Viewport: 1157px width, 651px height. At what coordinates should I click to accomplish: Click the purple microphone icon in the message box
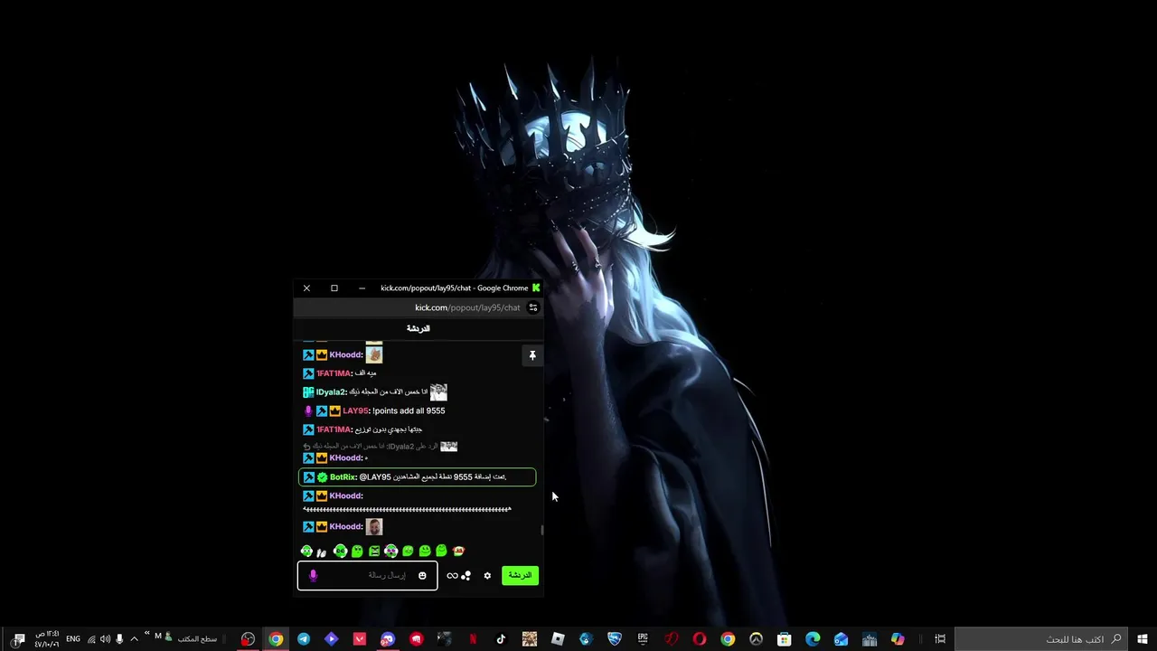314,575
